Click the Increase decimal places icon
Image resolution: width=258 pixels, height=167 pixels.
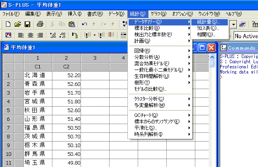53,35
